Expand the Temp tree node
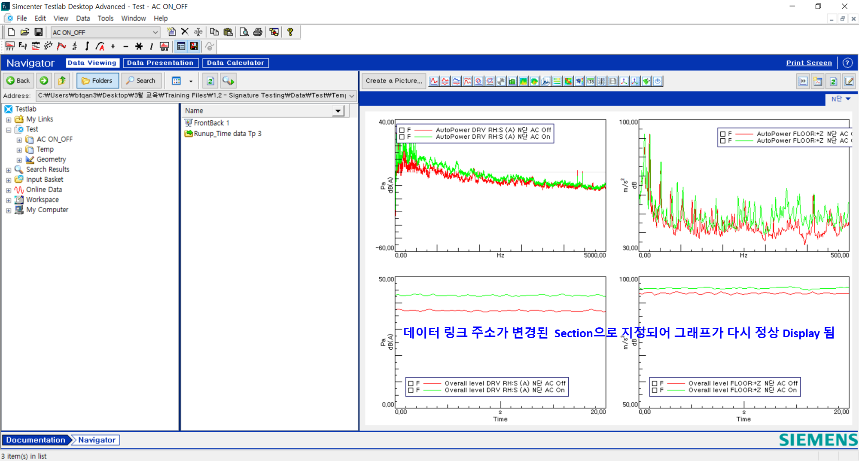Viewport: 859px width, 461px height. tap(19, 150)
